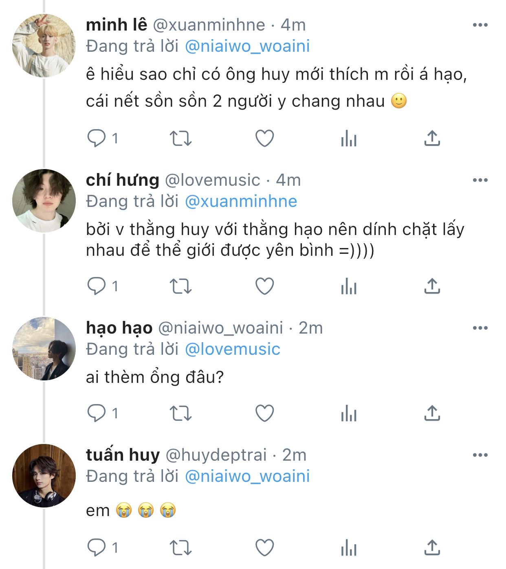The height and width of the screenshot is (569, 506).
Task: Retweet chí hưng's reply
Action: point(180,286)
